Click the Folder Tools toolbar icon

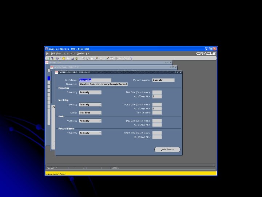(125, 58)
